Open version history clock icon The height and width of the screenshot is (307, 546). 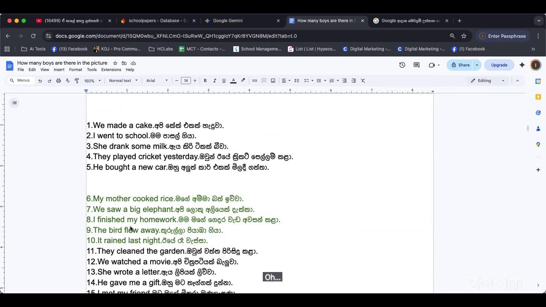click(402, 65)
